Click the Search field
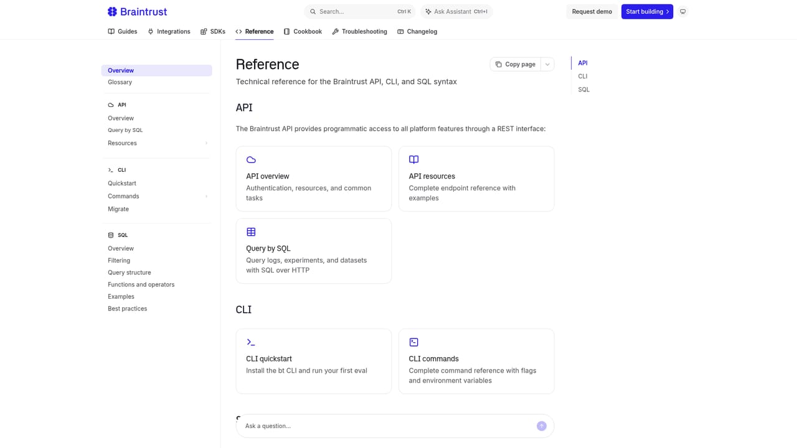The width and height of the screenshot is (797, 448). tap(360, 12)
